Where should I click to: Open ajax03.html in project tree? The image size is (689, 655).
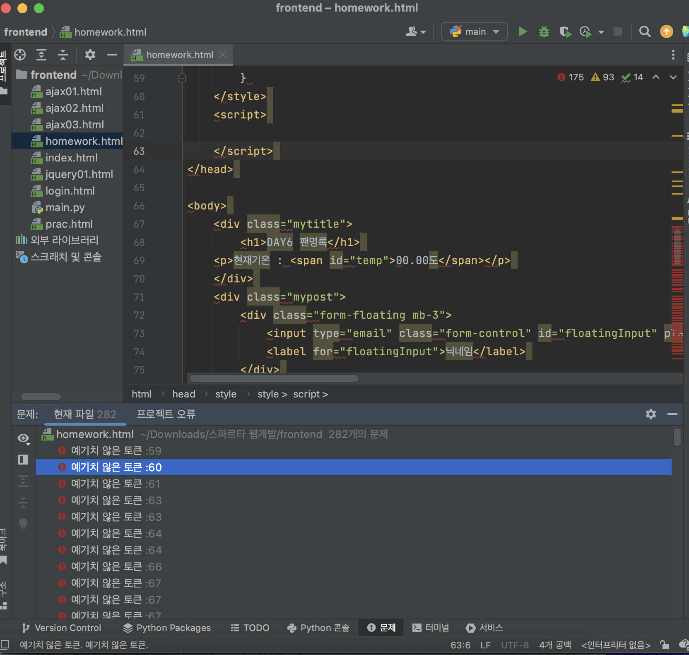pyautogui.click(x=67, y=125)
